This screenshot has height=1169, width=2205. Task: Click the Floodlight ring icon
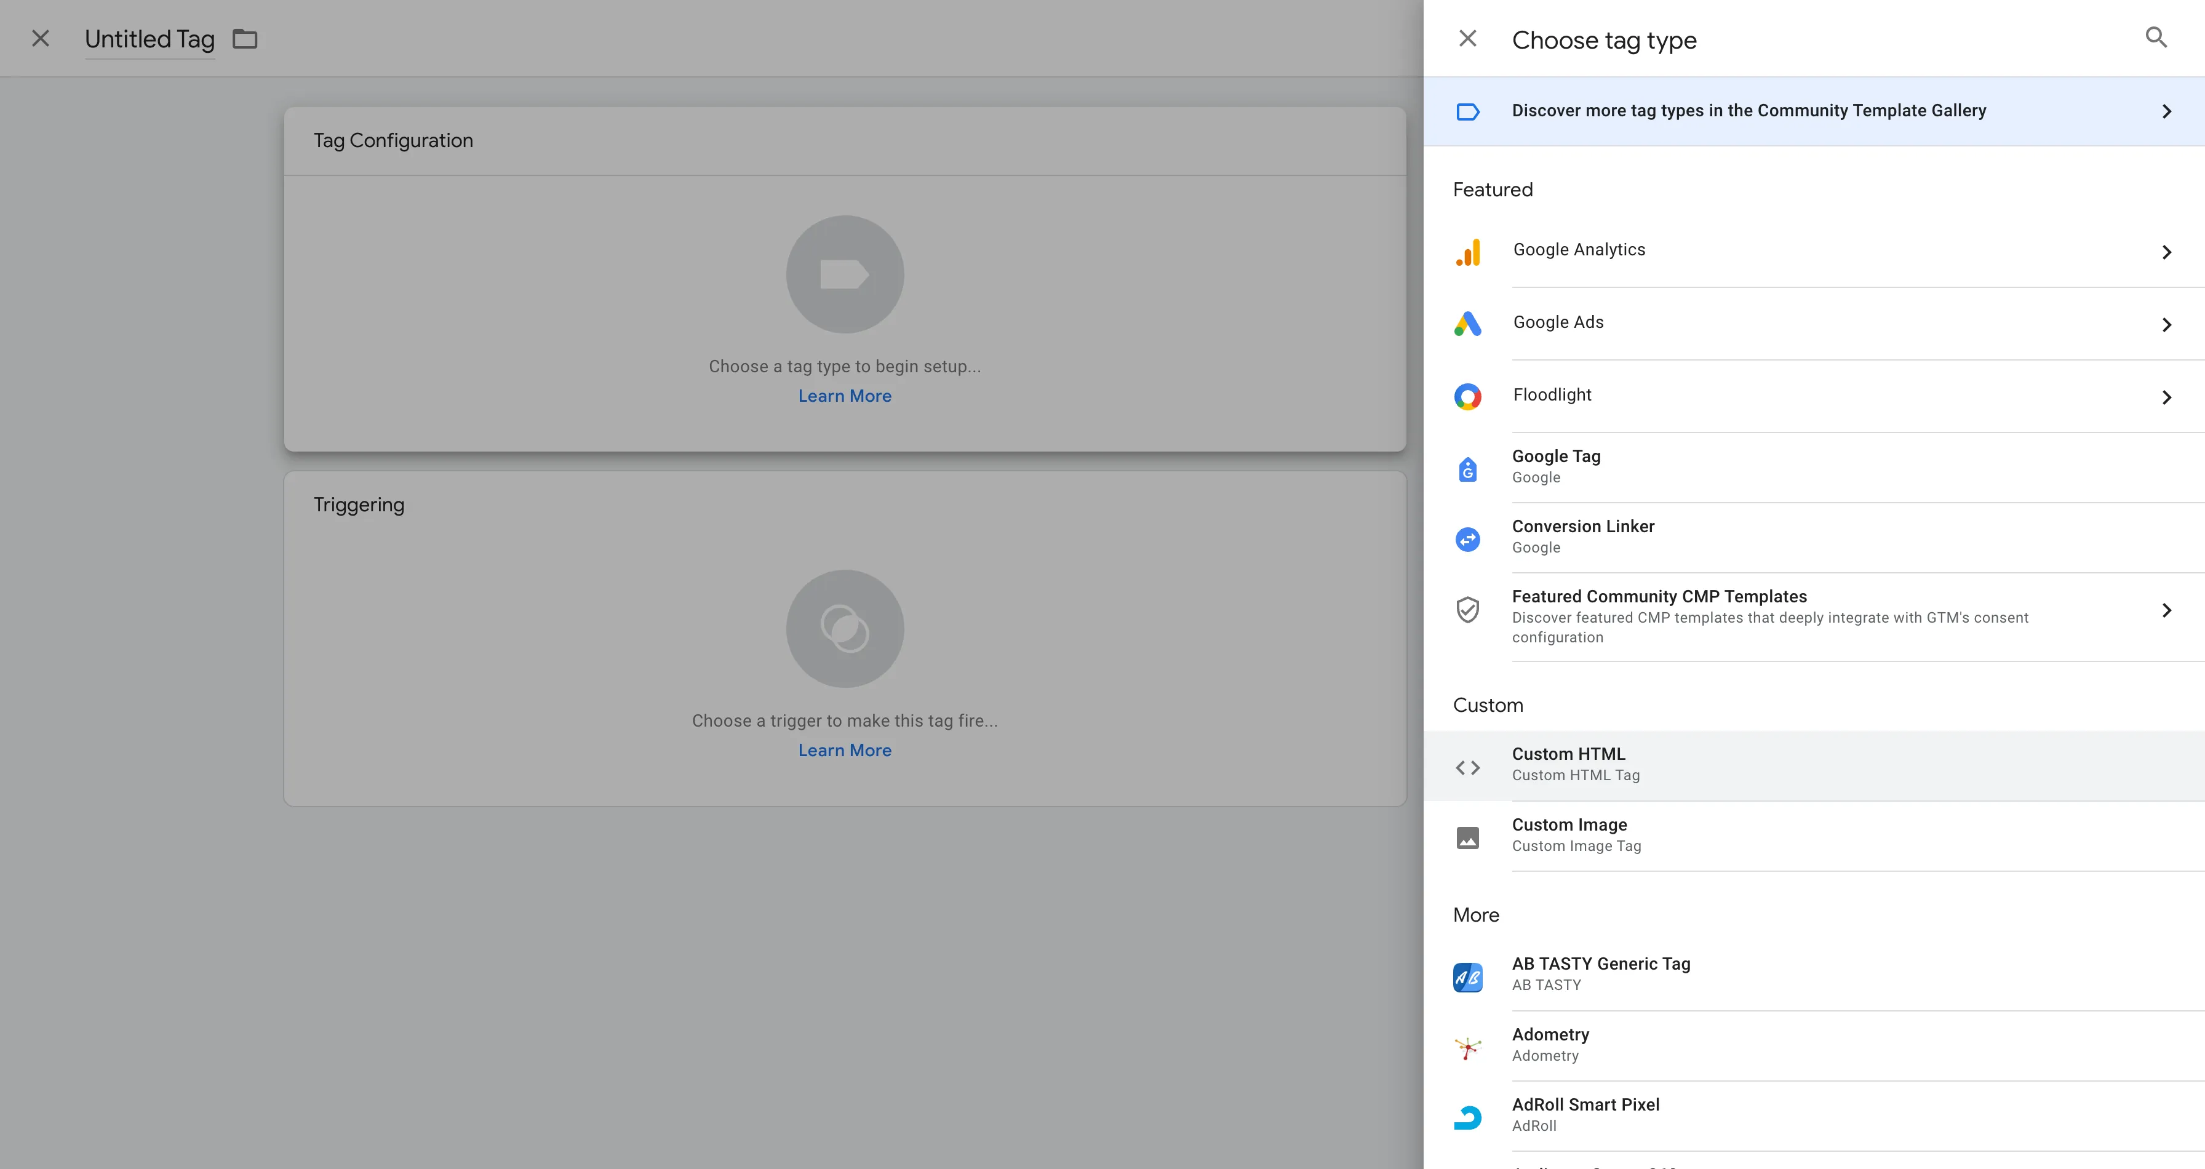1468,396
